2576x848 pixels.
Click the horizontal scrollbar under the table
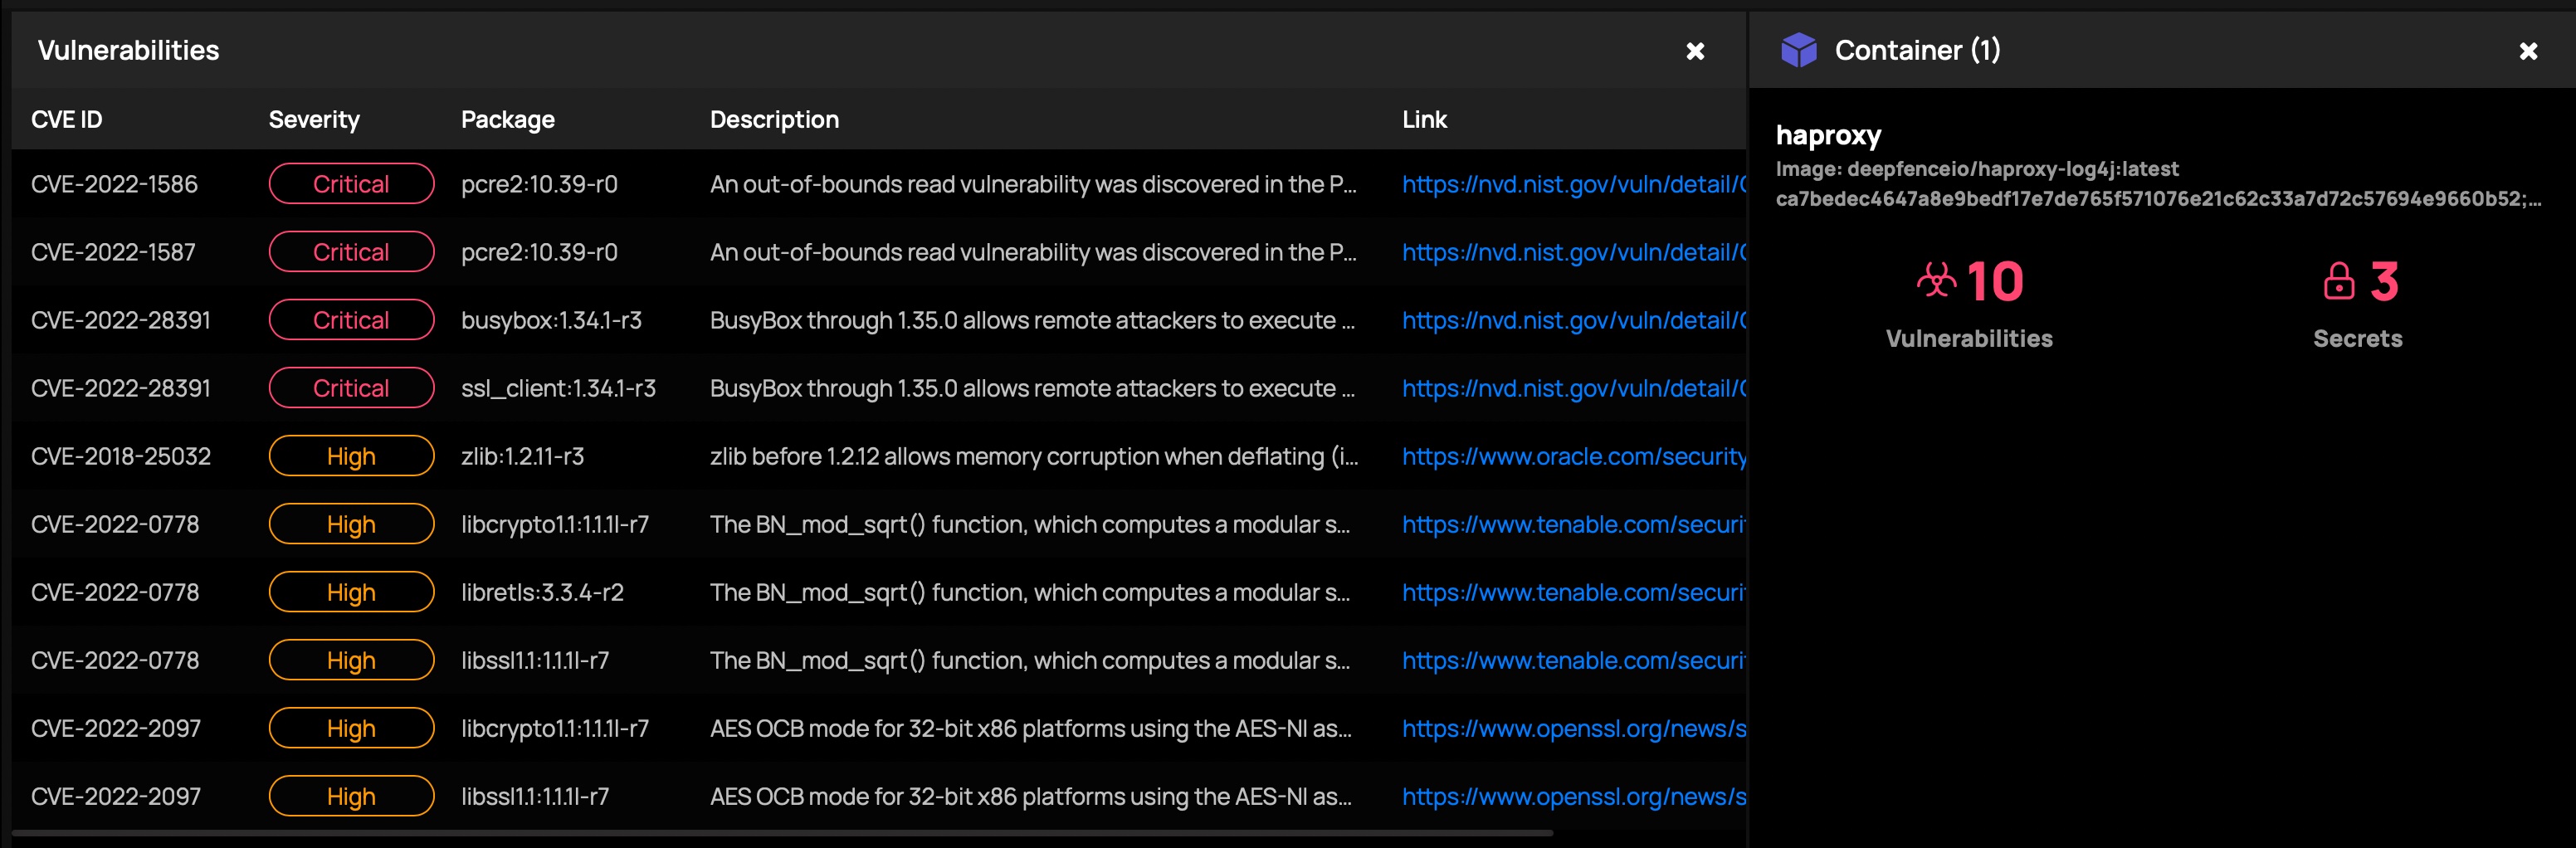(782, 832)
